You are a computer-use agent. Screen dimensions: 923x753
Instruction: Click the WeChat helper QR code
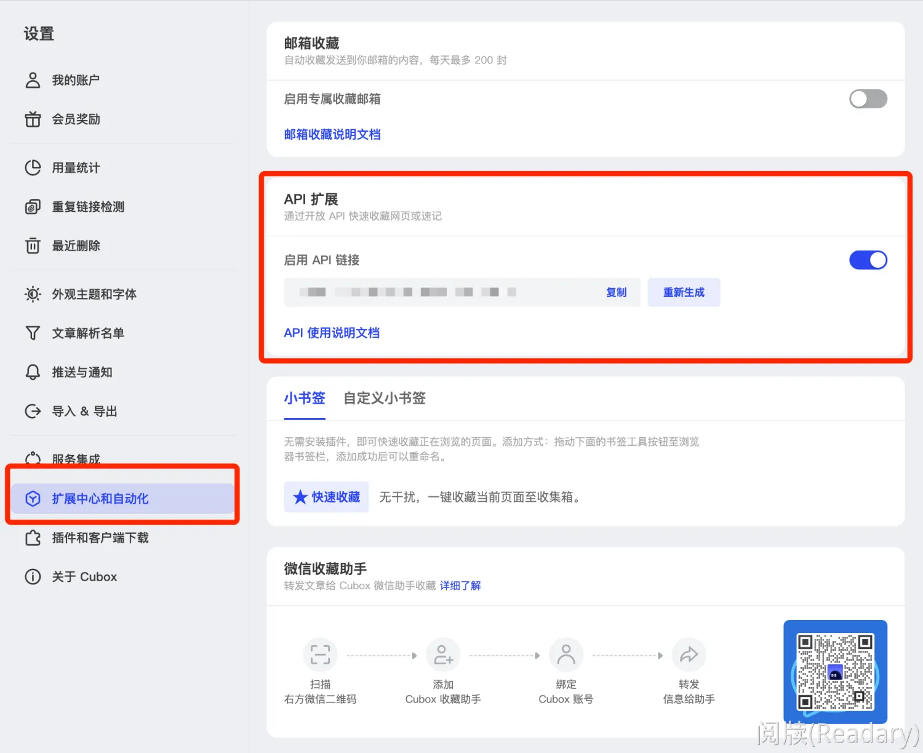834,672
